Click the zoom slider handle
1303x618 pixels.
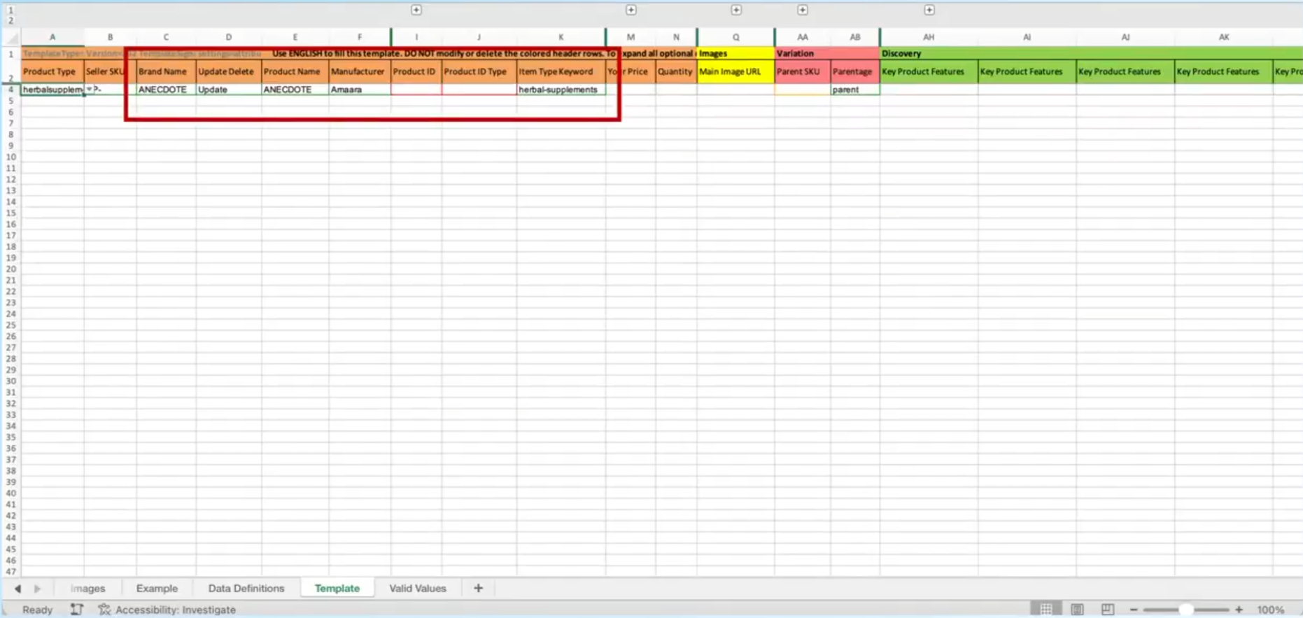tap(1186, 610)
